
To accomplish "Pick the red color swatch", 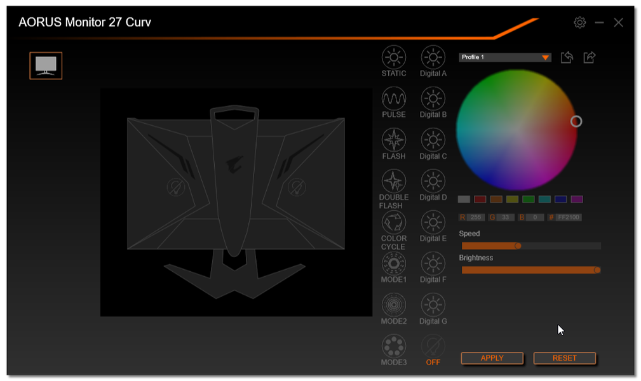I will pyautogui.click(x=480, y=199).
